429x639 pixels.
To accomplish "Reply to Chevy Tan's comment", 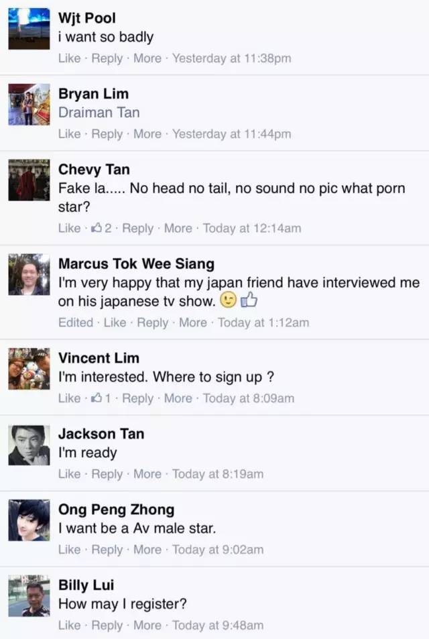I will (137, 228).
